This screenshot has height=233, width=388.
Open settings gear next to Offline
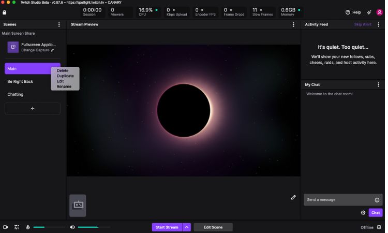(379, 227)
